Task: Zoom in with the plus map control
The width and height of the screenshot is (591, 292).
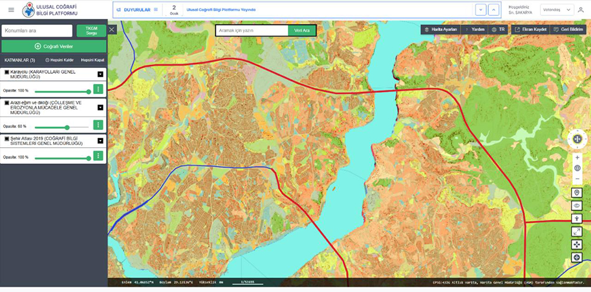Action: click(x=577, y=158)
